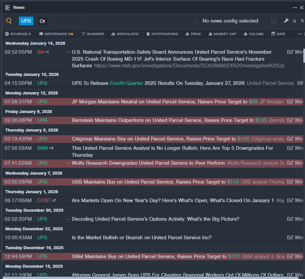Open the Volume filter dropdown
Image resolution: width=305 pixels, height=279 pixels.
coord(254,34)
